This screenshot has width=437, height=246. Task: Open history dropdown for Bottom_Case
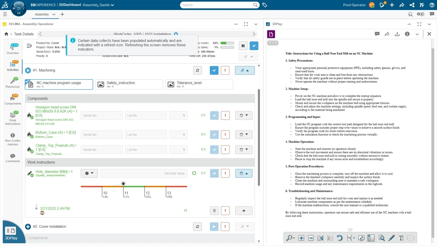[244, 134]
